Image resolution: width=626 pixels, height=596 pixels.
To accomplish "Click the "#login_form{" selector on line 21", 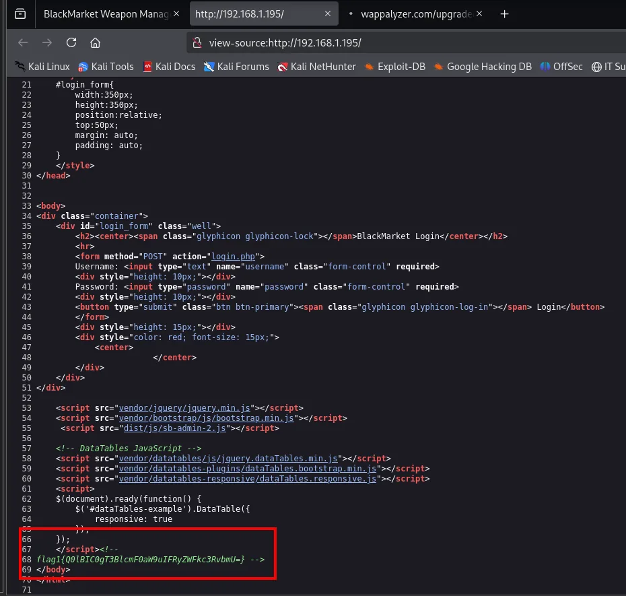I will coord(85,85).
